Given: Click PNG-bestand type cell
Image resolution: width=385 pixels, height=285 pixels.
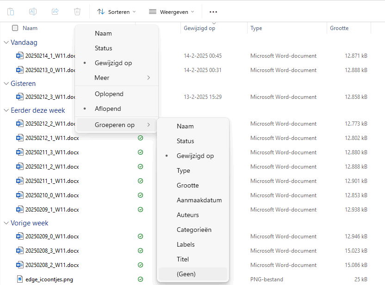Looking at the screenshot, I should 267,279.
